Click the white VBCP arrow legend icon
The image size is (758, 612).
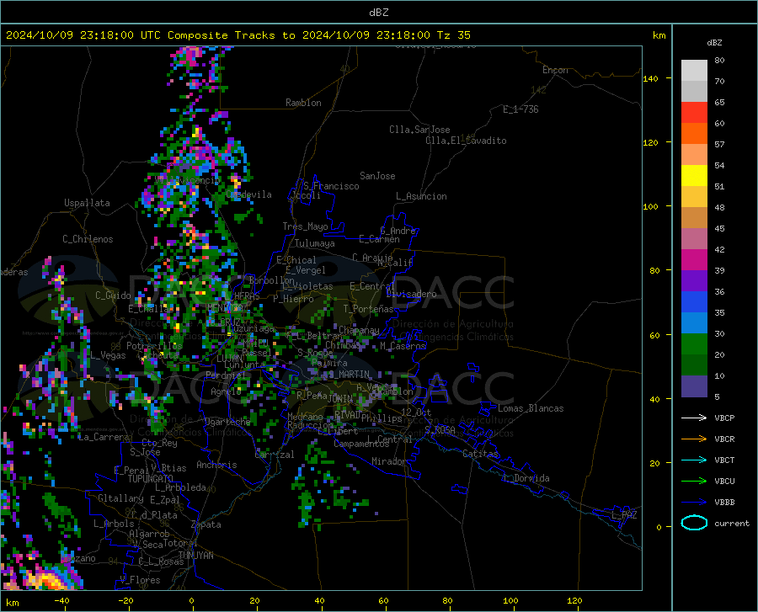(x=694, y=418)
